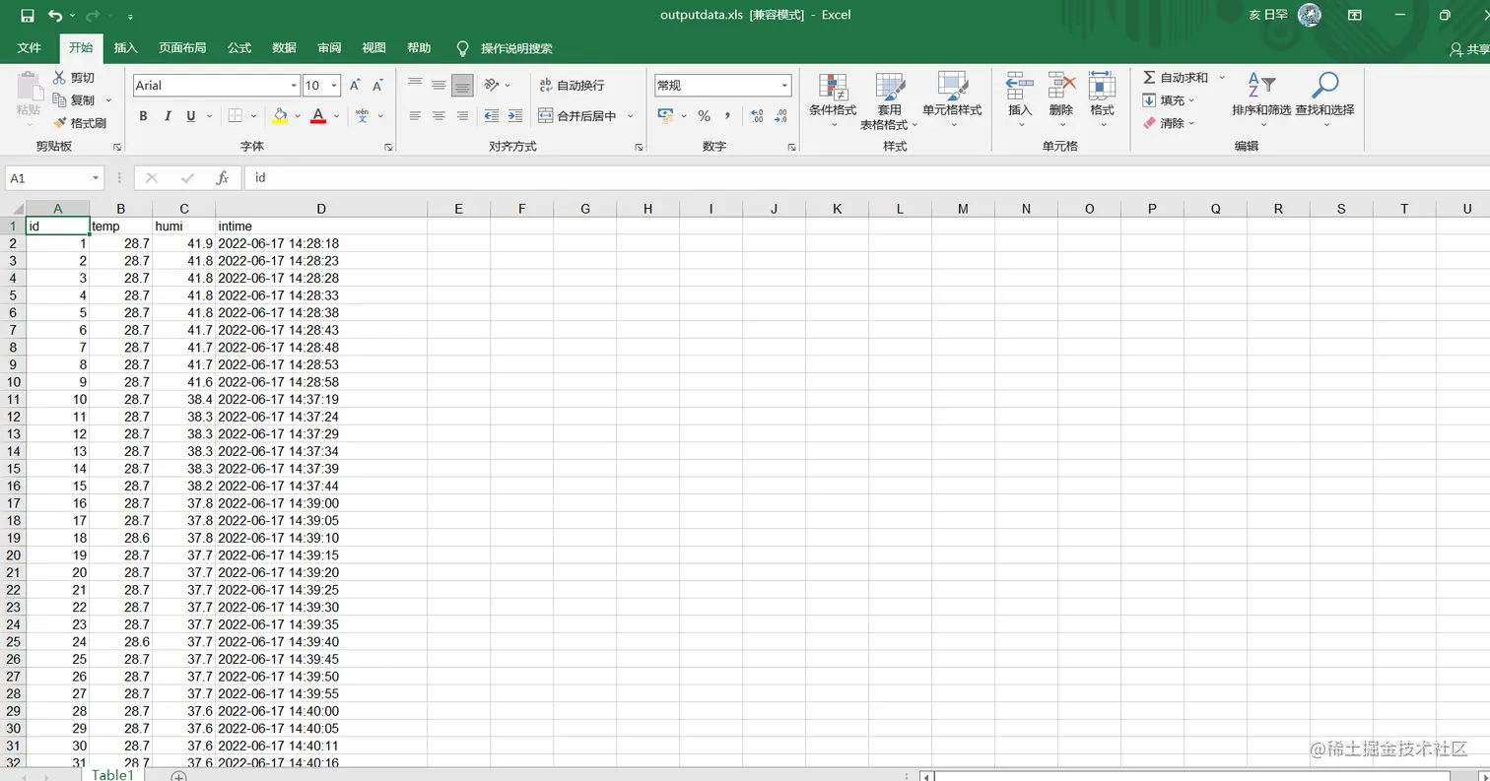The height and width of the screenshot is (781, 1490).
Task: Click 合并后居中 merge and center
Action: 578,116
